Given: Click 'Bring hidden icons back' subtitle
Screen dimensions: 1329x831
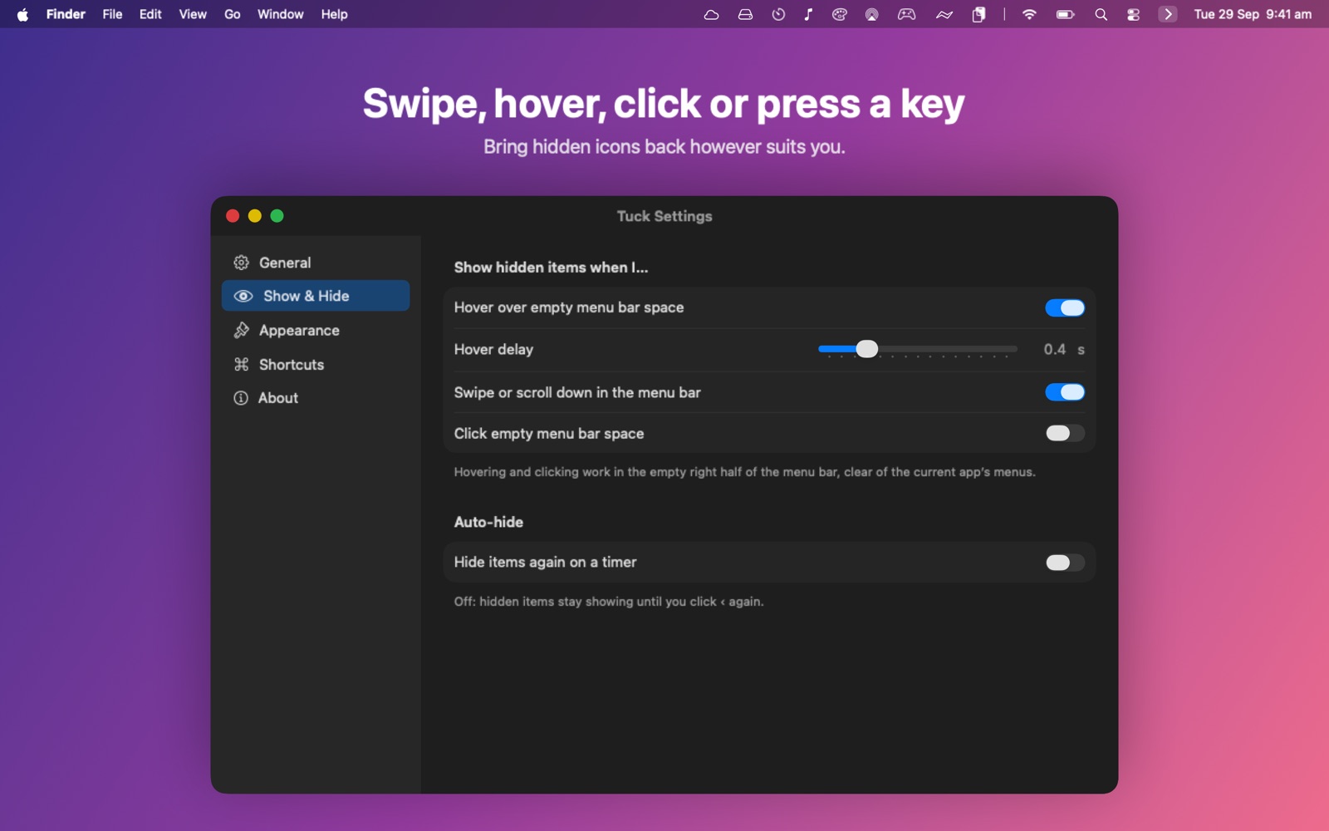Looking at the screenshot, I should [x=664, y=147].
